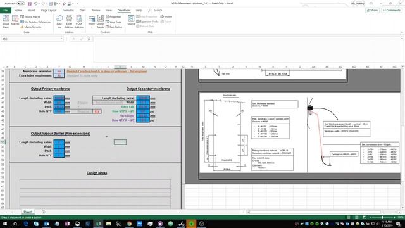Open COM Add-ins dialog

coord(79,22)
